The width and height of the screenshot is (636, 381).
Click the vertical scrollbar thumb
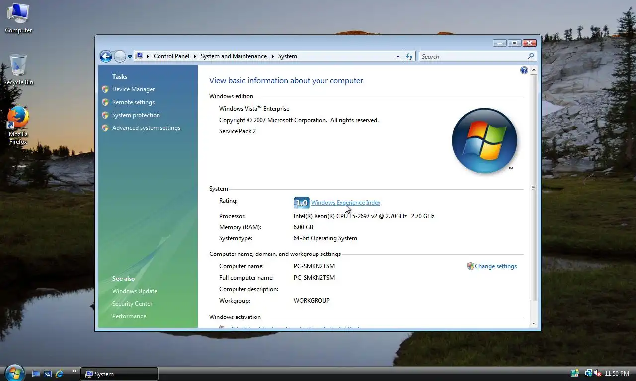point(534,188)
